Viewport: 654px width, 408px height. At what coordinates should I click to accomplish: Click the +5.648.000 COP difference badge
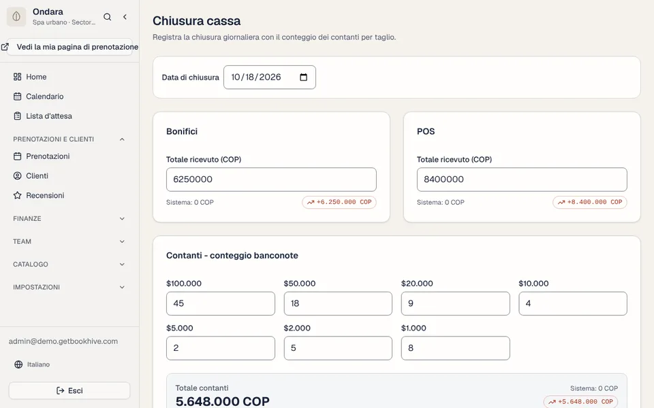580,402
